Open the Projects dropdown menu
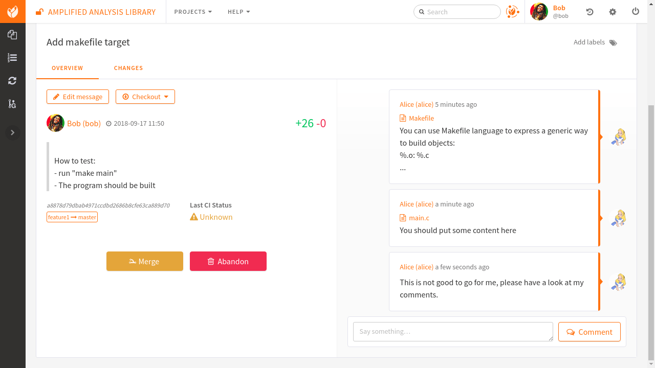Viewport: 655px width, 368px height. (193, 12)
